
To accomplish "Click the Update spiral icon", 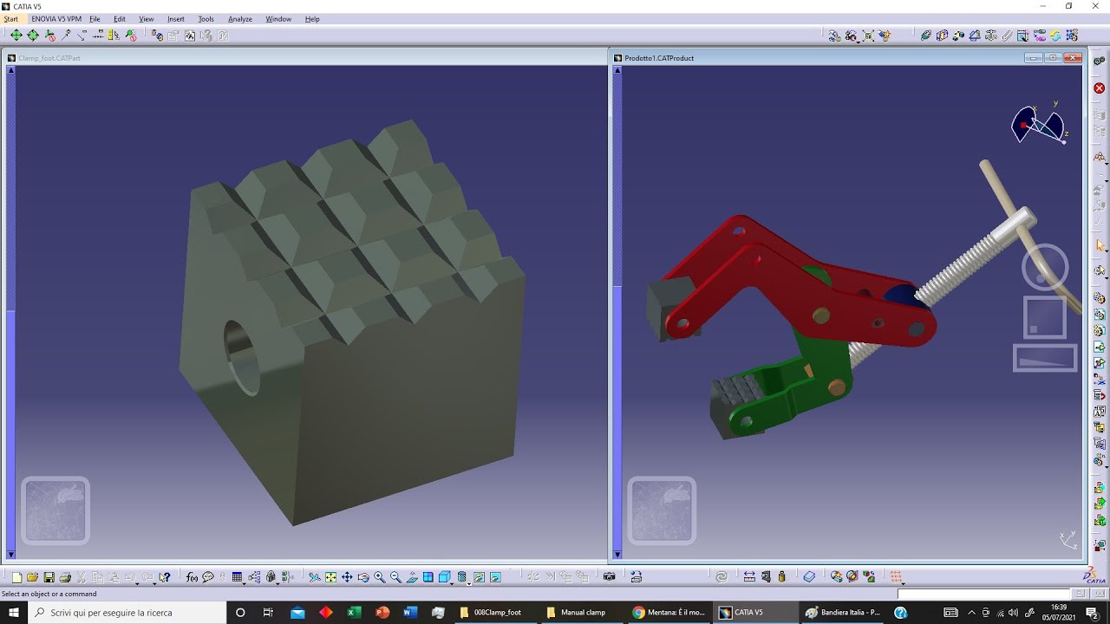I will pyautogui.click(x=721, y=576).
